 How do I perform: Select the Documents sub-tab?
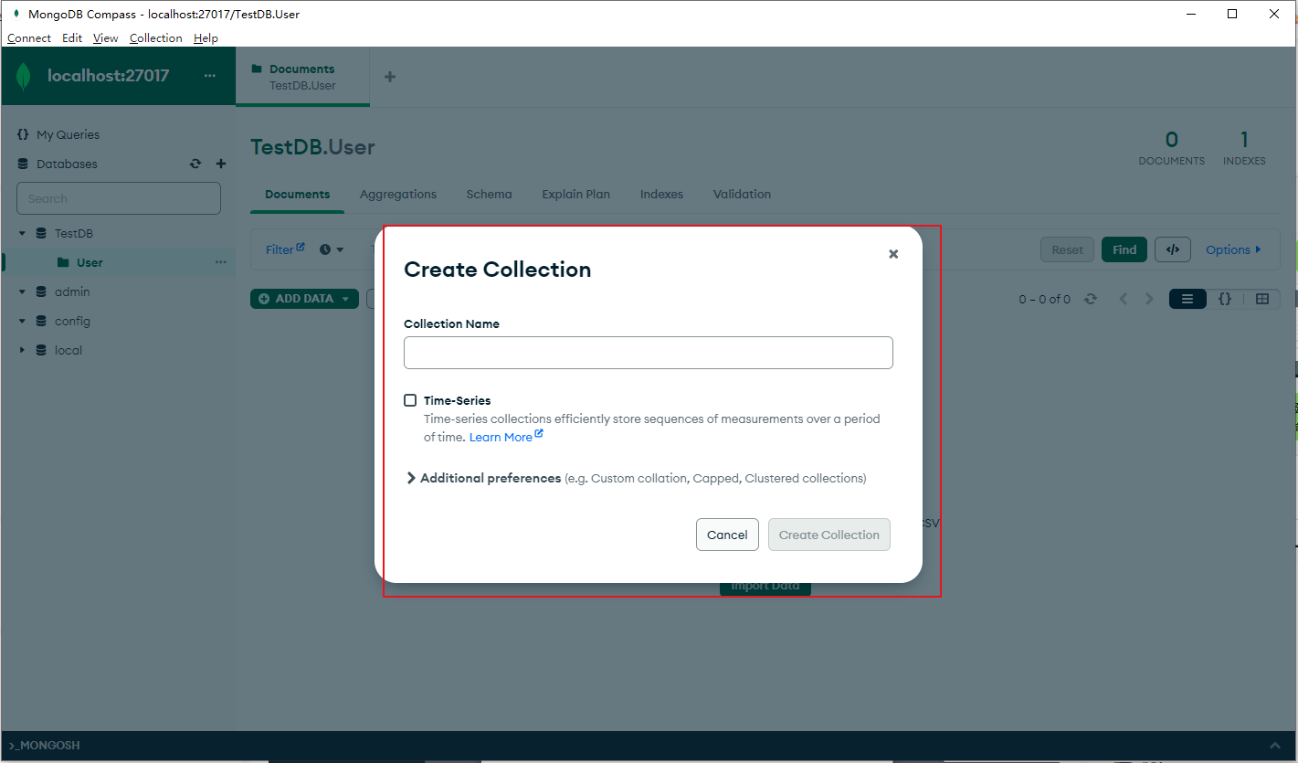(x=298, y=194)
